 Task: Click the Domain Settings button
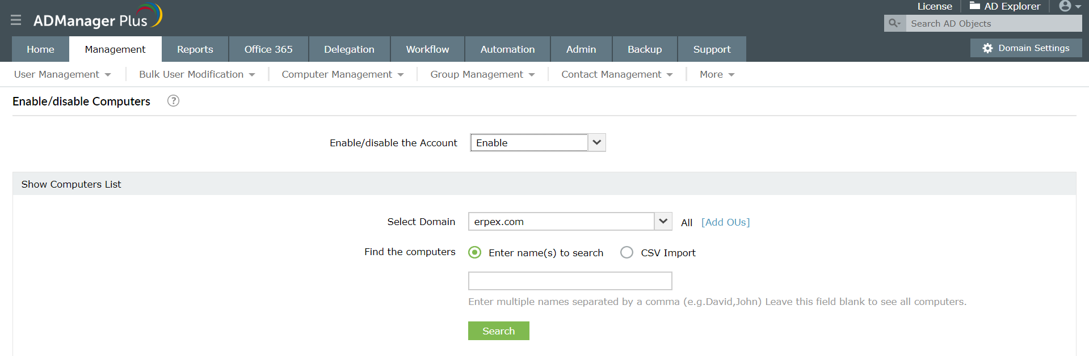pyautogui.click(x=1026, y=48)
